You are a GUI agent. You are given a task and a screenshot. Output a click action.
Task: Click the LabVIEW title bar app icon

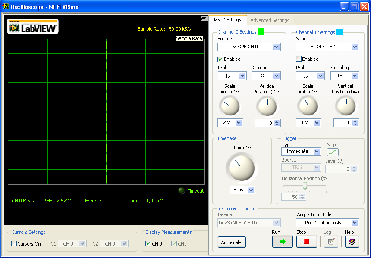6,6
